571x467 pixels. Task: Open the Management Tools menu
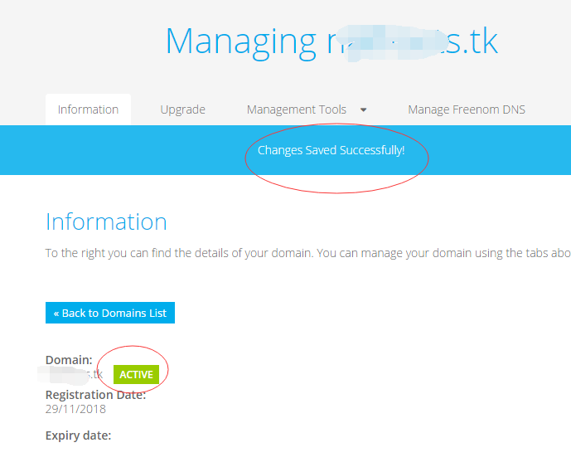pyautogui.click(x=297, y=109)
